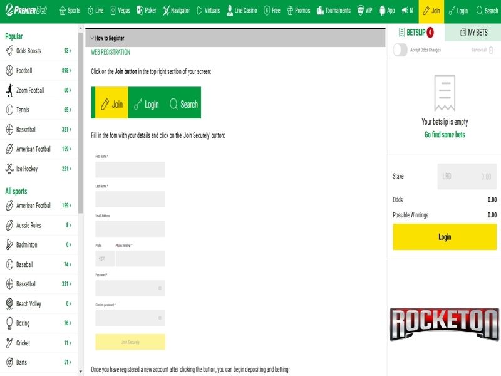Click the Email Address field in example form
Image resolution: width=501 pixels, height=376 pixels.
tap(130, 229)
